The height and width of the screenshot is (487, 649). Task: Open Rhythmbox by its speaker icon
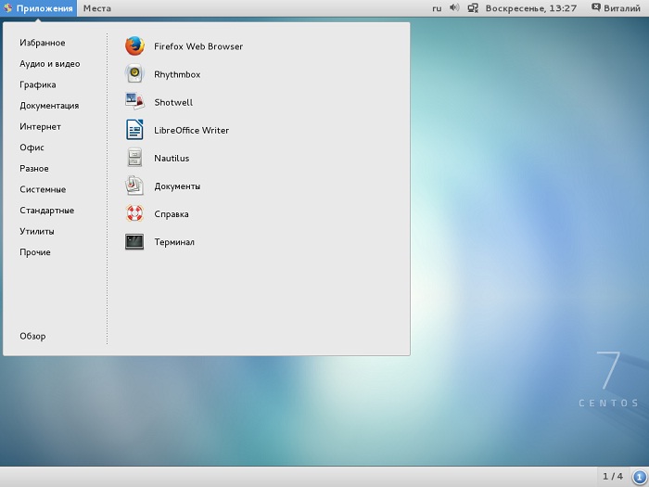click(x=134, y=74)
